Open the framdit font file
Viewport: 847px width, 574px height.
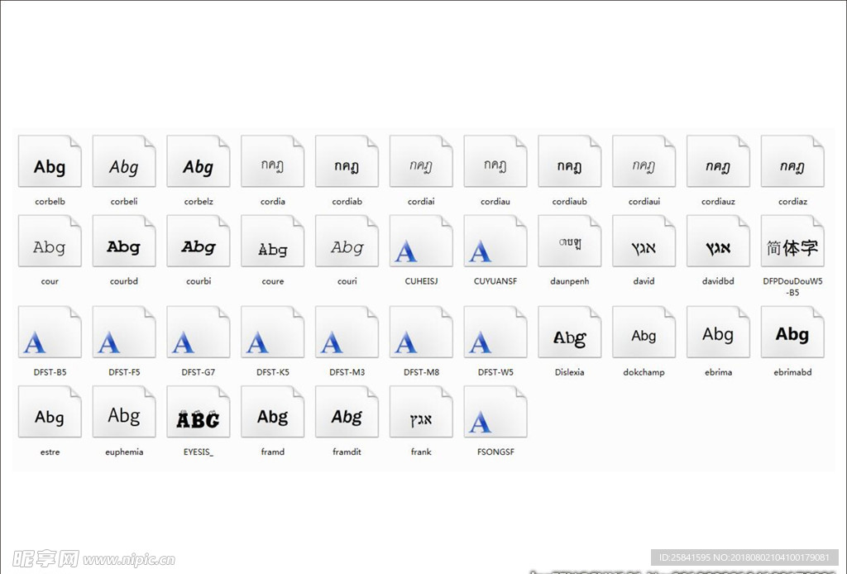[347, 414]
